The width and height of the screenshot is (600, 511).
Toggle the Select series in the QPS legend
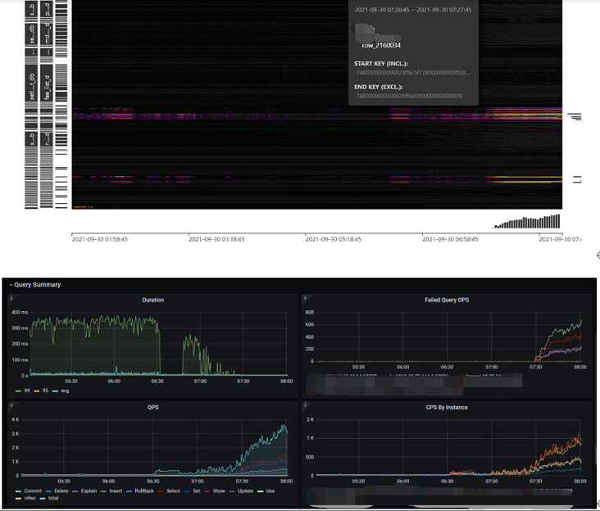tap(172, 491)
